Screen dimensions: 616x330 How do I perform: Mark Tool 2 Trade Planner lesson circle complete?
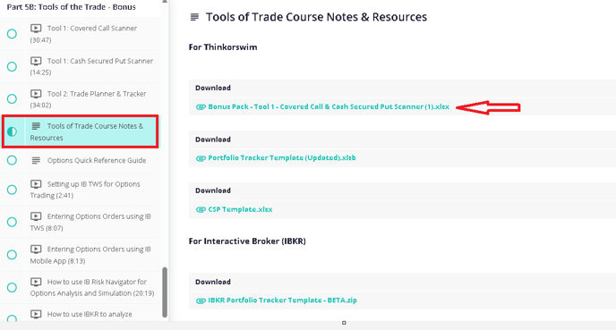12,99
